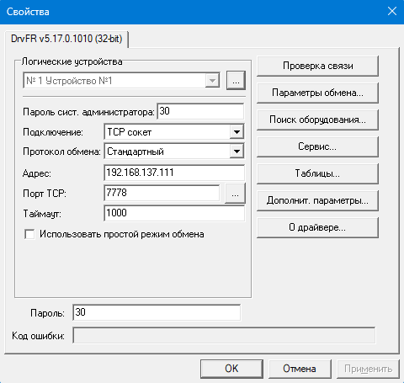The height and width of the screenshot is (383, 404).
Task: Focus the Таймаут input field
Action: pyautogui.click(x=174, y=213)
